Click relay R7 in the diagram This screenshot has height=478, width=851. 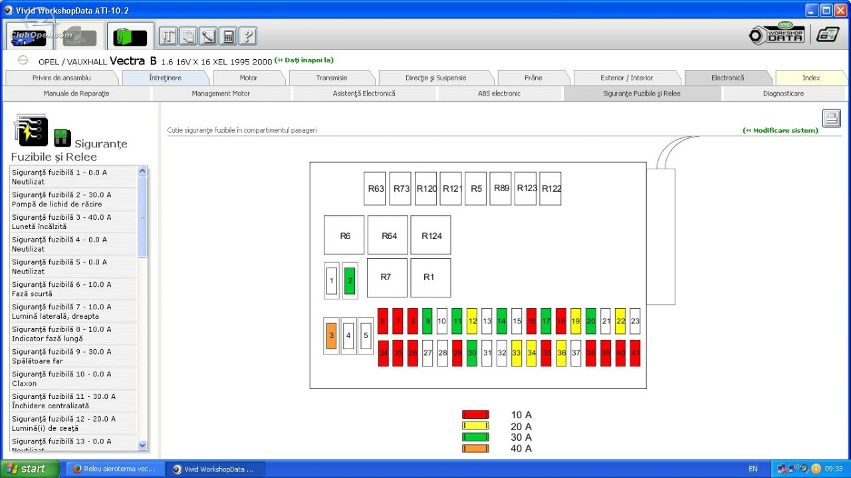pyautogui.click(x=387, y=278)
